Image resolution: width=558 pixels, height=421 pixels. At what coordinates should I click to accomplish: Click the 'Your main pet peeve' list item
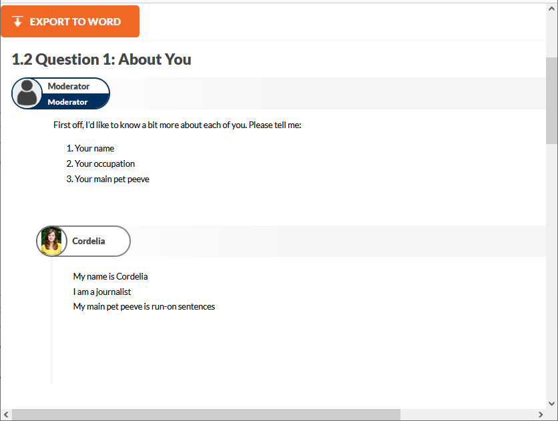tap(108, 179)
